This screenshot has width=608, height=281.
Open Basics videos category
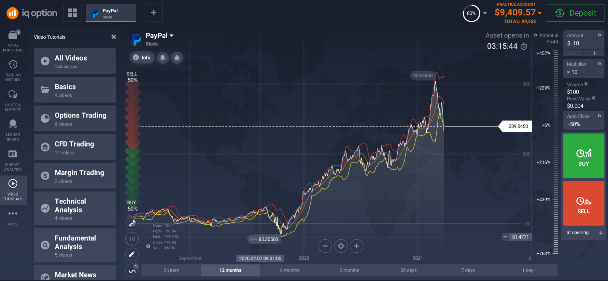click(x=75, y=90)
